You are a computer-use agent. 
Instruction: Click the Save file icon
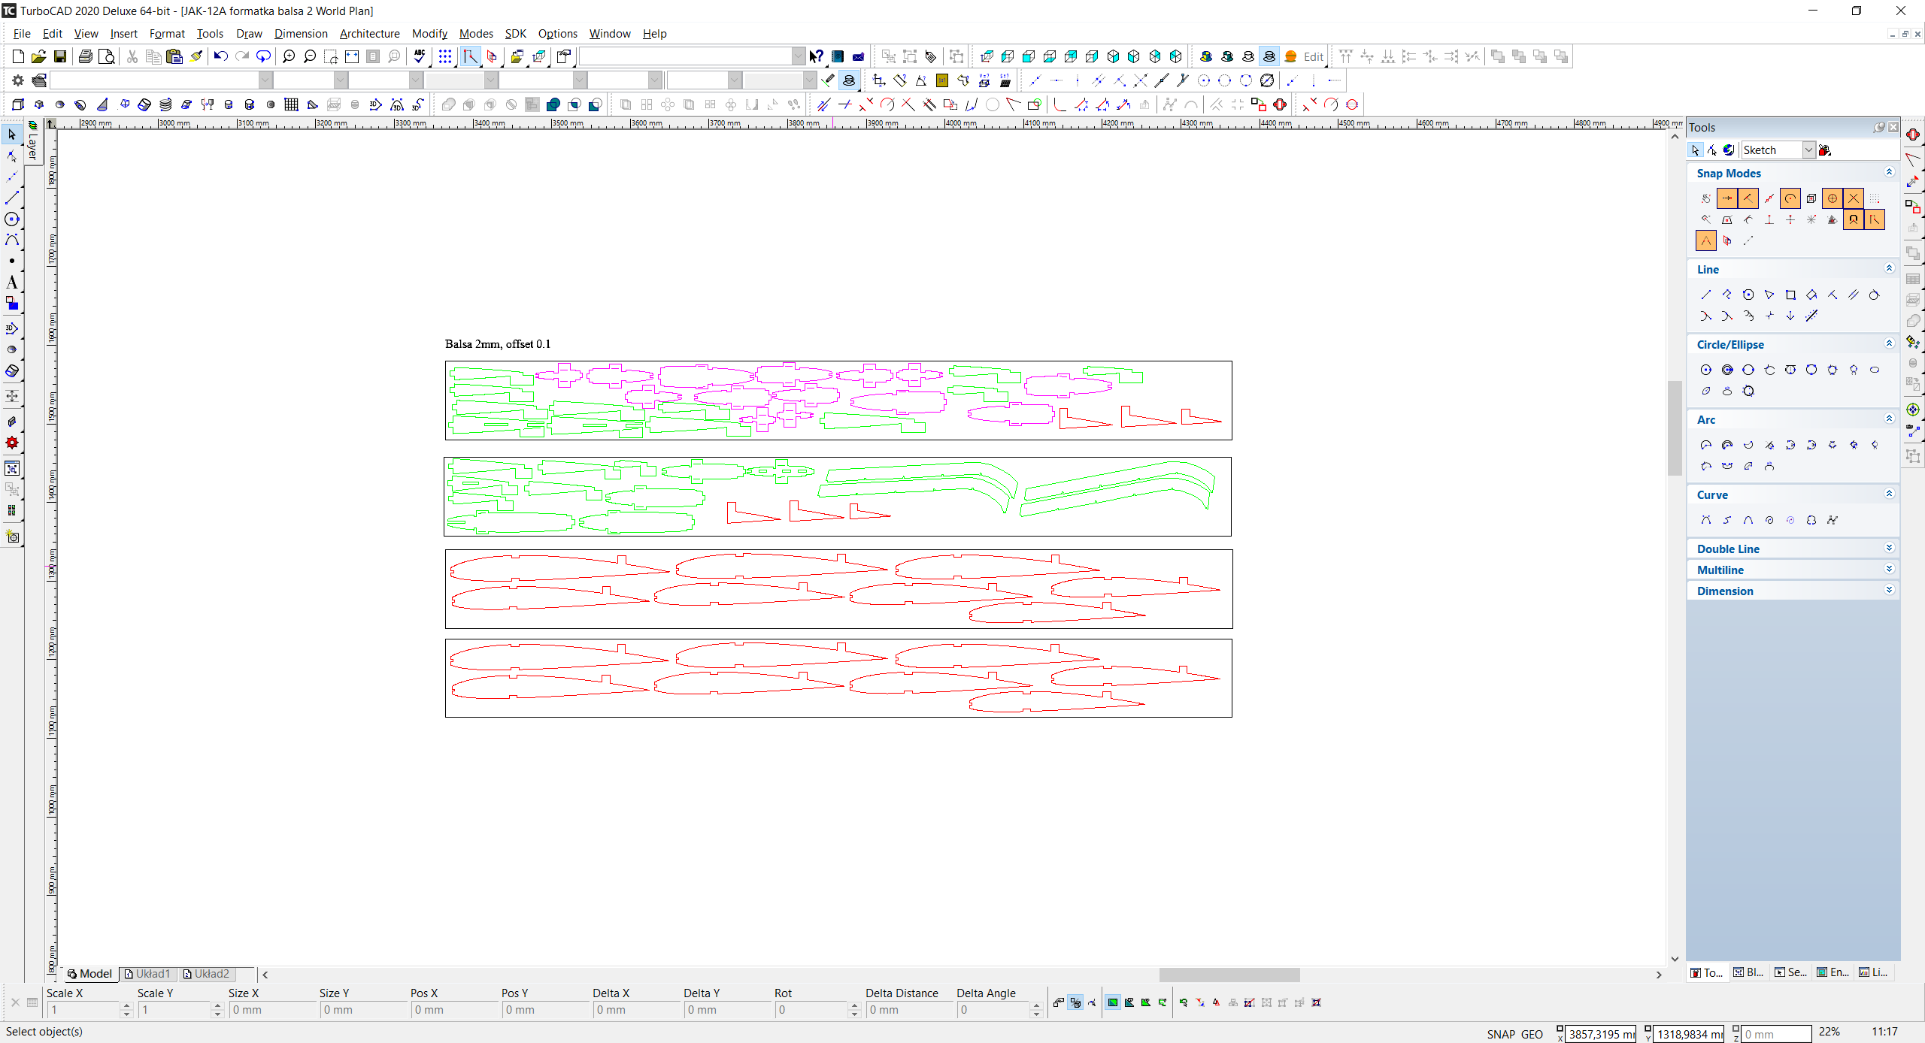coord(60,56)
